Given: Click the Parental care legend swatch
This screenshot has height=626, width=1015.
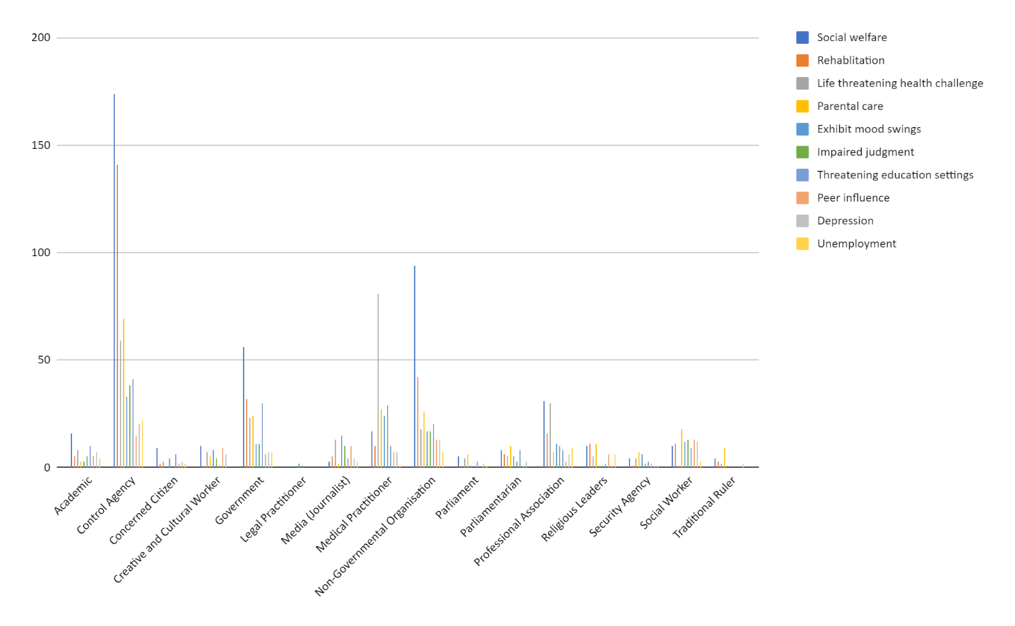Looking at the screenshot, I should [x=802, y=107].
